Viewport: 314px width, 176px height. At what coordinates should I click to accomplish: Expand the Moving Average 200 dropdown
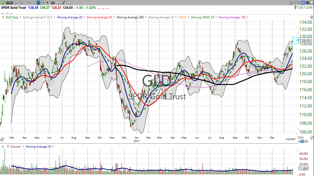pos(146,17)
